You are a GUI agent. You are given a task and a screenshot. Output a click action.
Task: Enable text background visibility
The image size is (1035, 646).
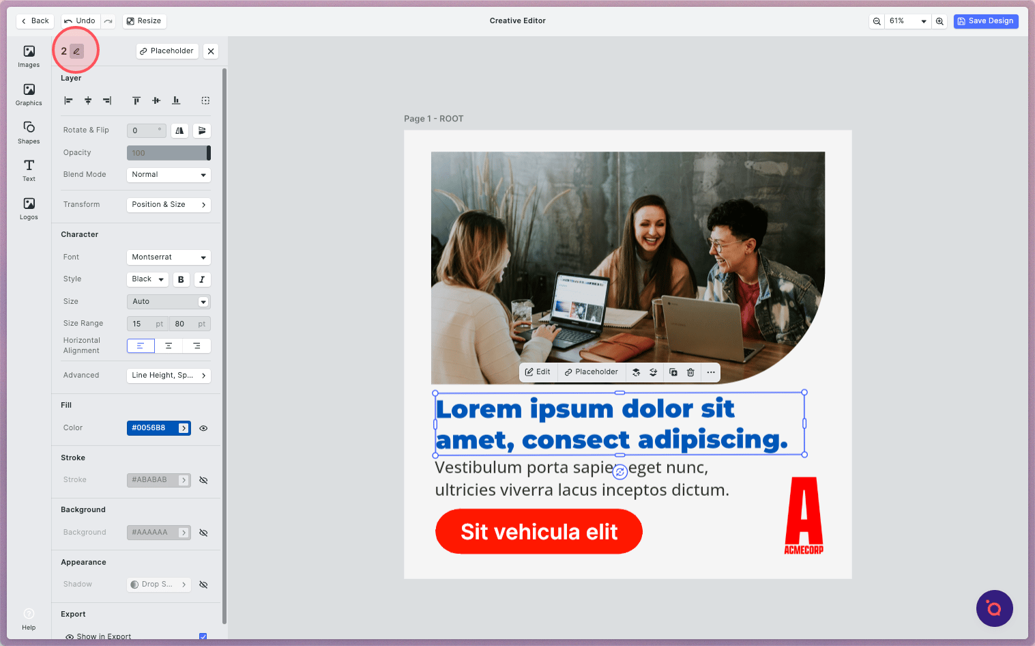[203, 533]
